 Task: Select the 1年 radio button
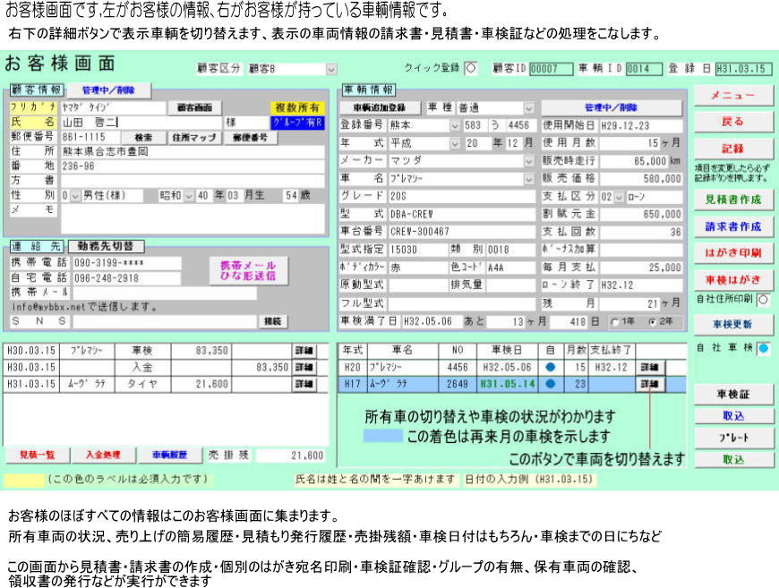point(615,322)
